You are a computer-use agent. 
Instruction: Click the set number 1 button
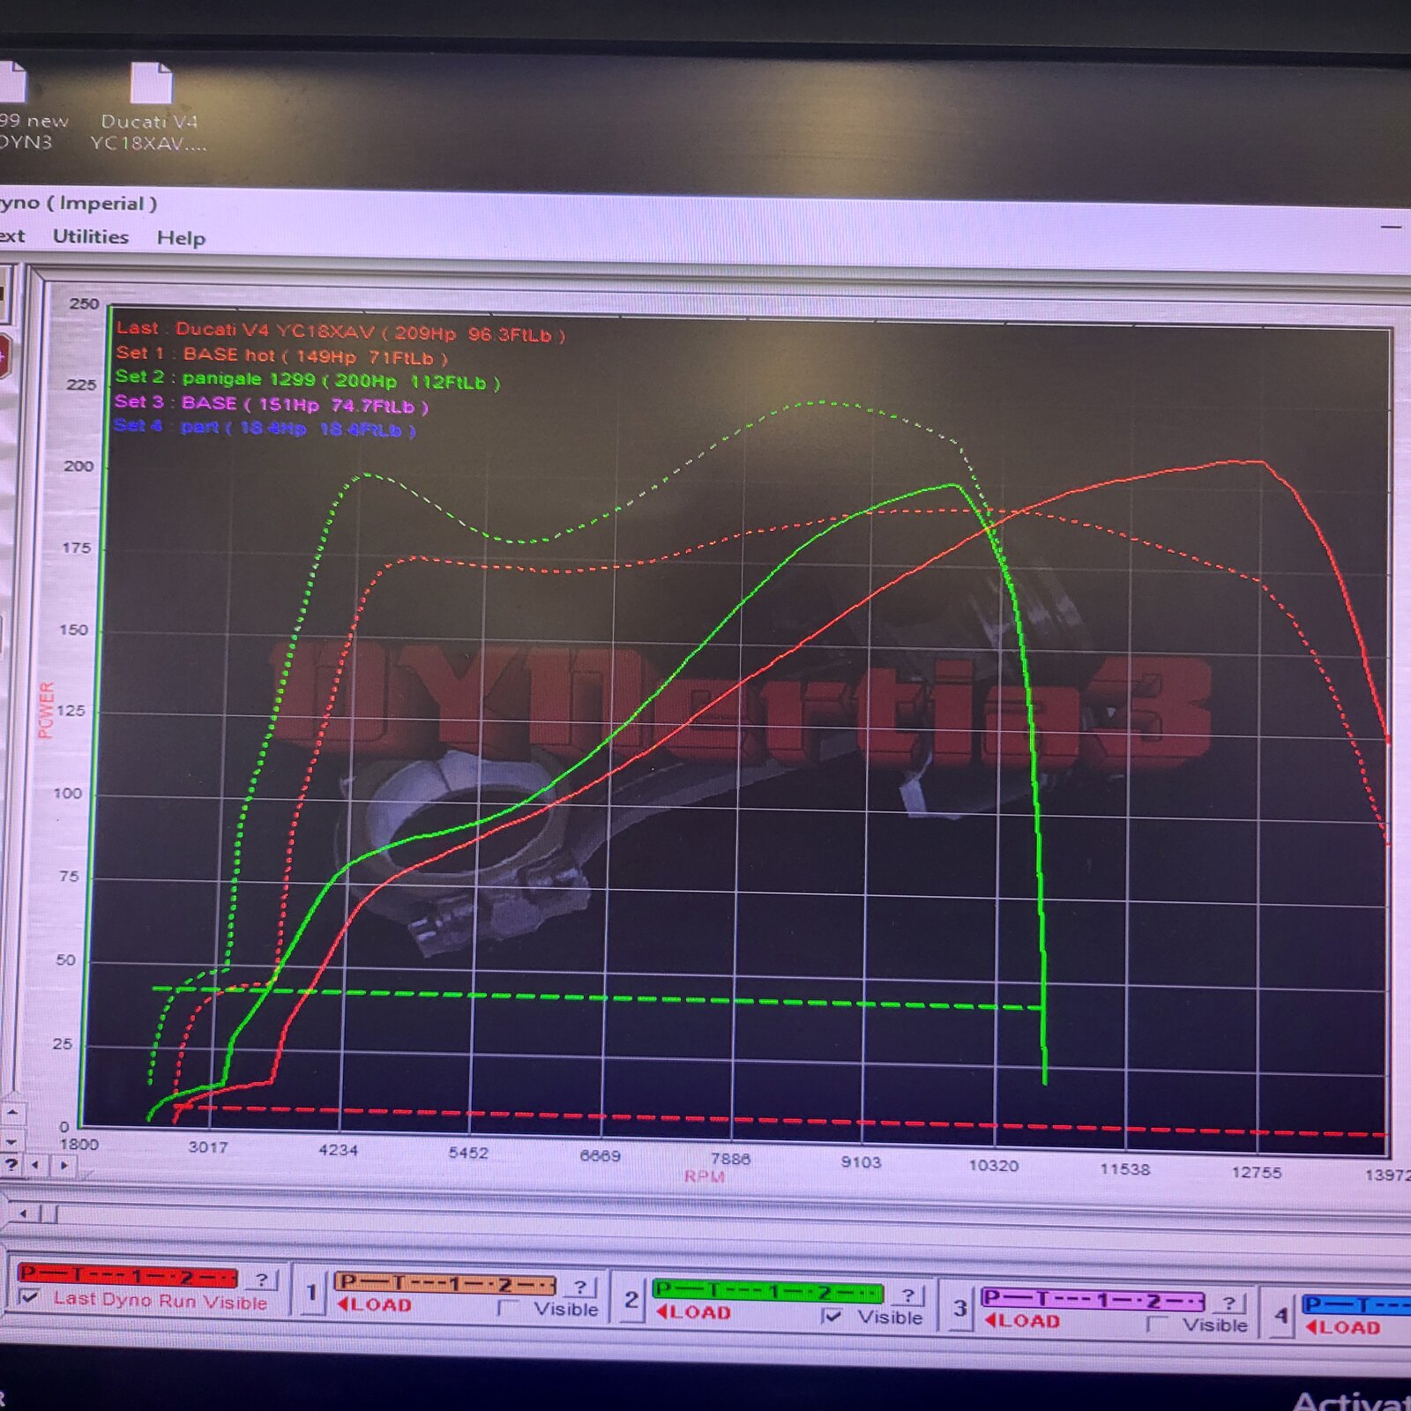click(x=311, y=1293)
